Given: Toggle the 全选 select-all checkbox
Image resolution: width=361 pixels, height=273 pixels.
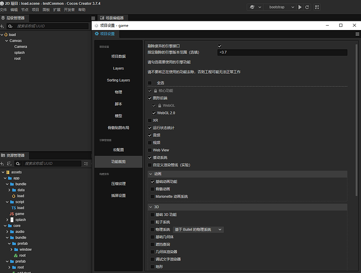Looking at the screenshot, I should [150, 82].
